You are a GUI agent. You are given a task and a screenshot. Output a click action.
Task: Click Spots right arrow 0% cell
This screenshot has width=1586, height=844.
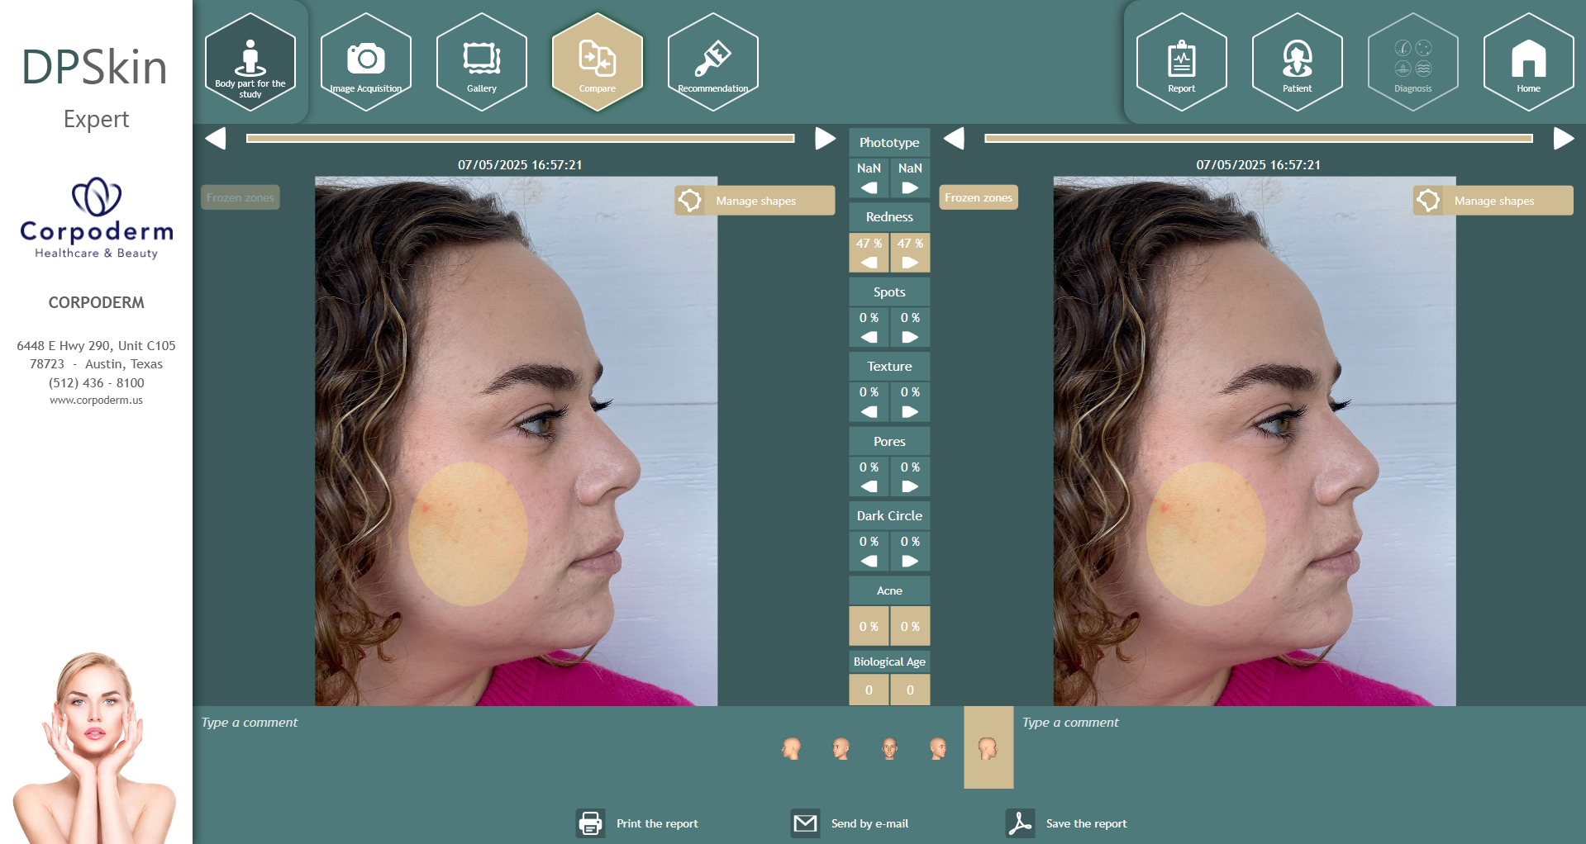coord(910,327)
